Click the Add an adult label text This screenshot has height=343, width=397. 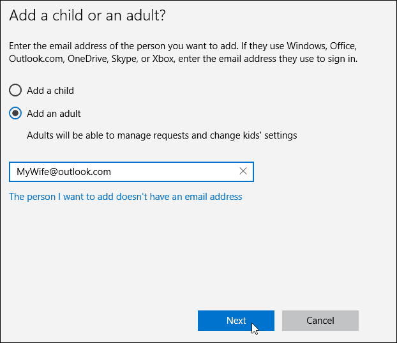point(54,114)
